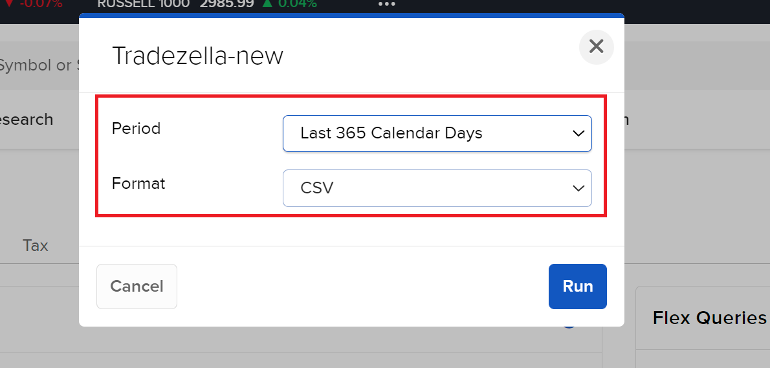Click the RUSSELL 1000 ticker name
This screenshot has height=368, width=770.
coord(144,5)
